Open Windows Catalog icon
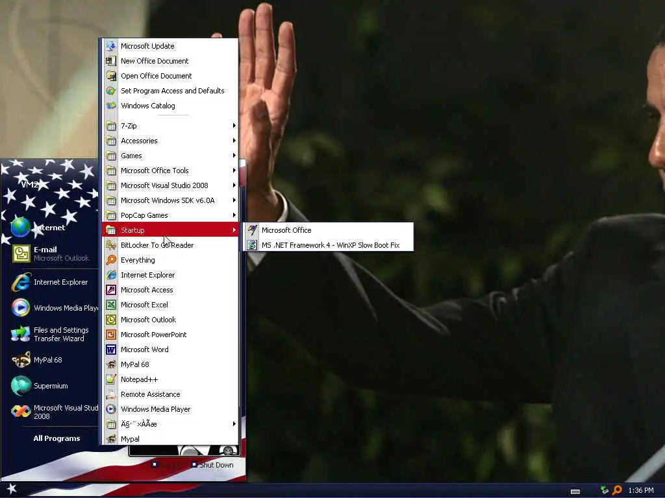This screenshot has width=665, height=498. click(111, 106)
